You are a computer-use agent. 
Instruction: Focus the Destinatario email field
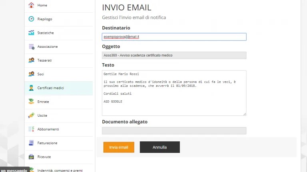pyautogui.click(x=174, y=37)
